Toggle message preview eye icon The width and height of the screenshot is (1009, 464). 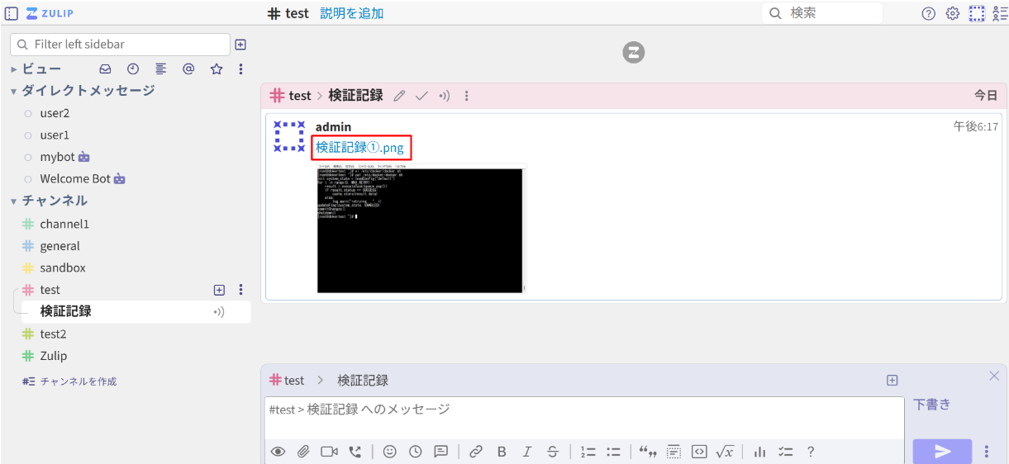[278, 452]
